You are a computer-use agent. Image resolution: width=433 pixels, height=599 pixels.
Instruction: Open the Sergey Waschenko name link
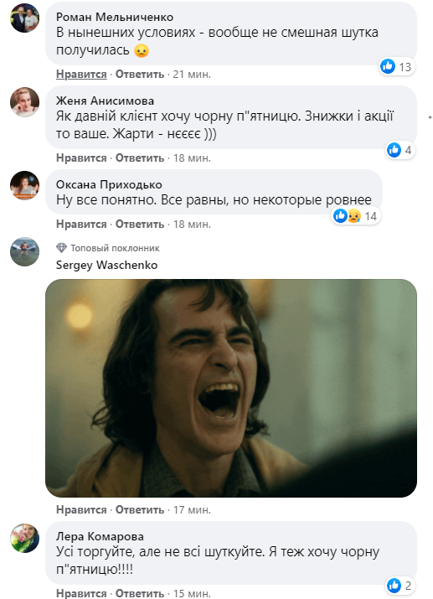click(x=106, y=265)
